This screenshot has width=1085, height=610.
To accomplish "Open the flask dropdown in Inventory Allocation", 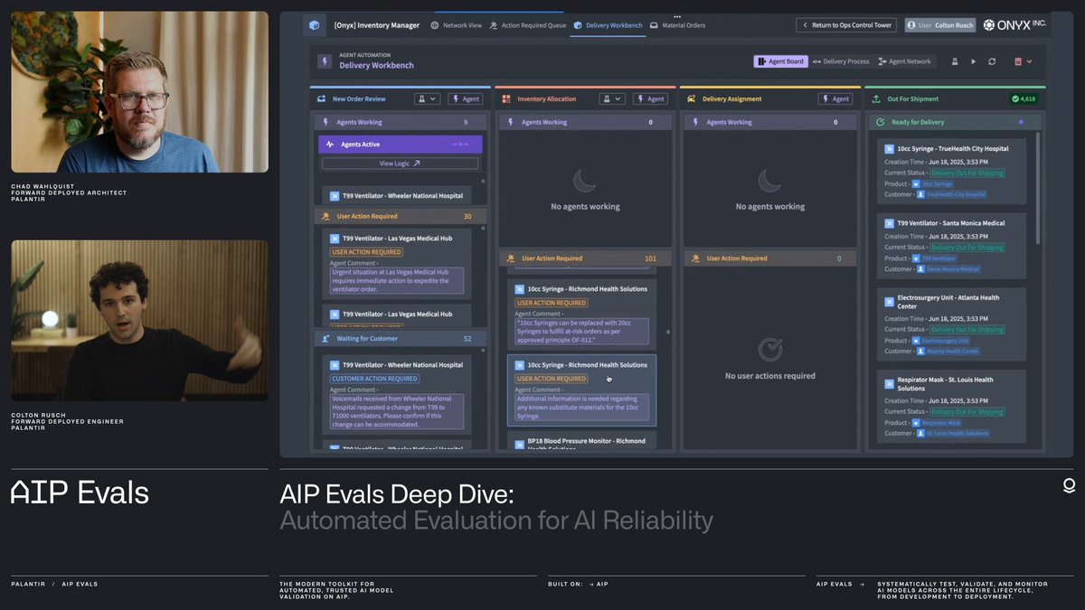I will tap(611, 99).
